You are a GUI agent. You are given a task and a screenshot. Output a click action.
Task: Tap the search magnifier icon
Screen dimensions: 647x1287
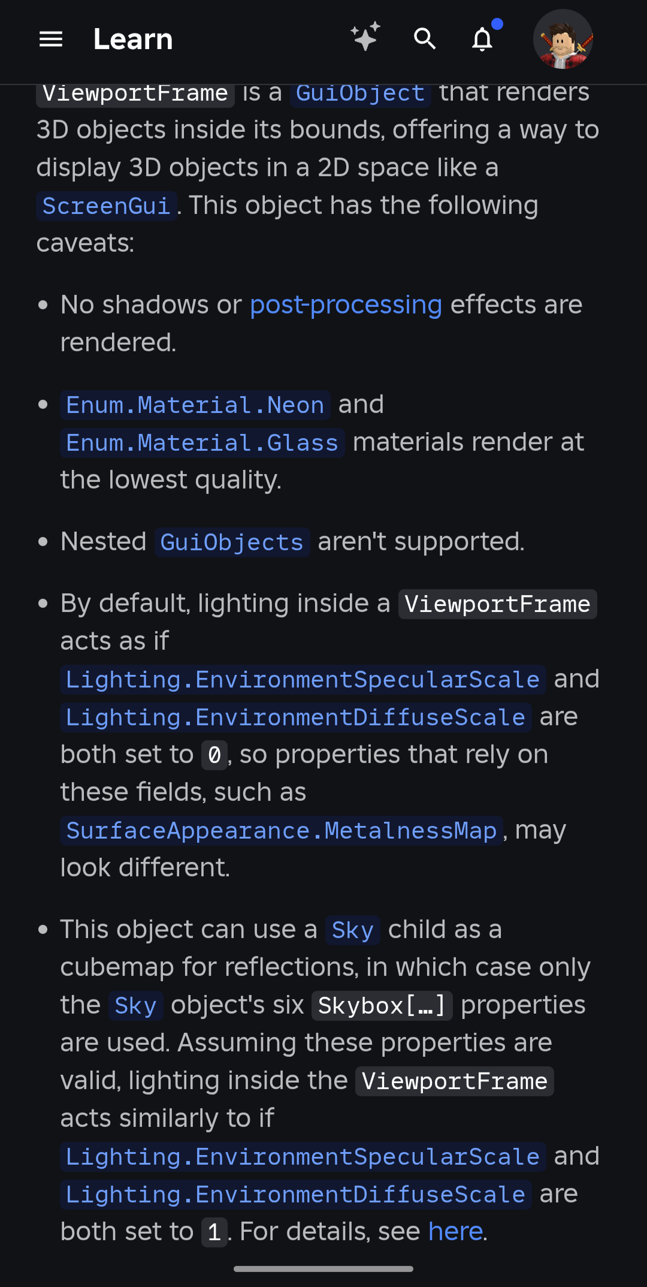(x=425, y=39)
